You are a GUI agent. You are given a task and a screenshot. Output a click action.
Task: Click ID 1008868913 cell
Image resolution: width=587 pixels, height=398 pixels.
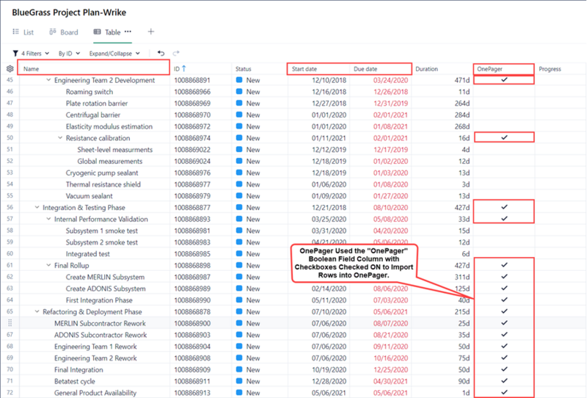coord(192,393)
